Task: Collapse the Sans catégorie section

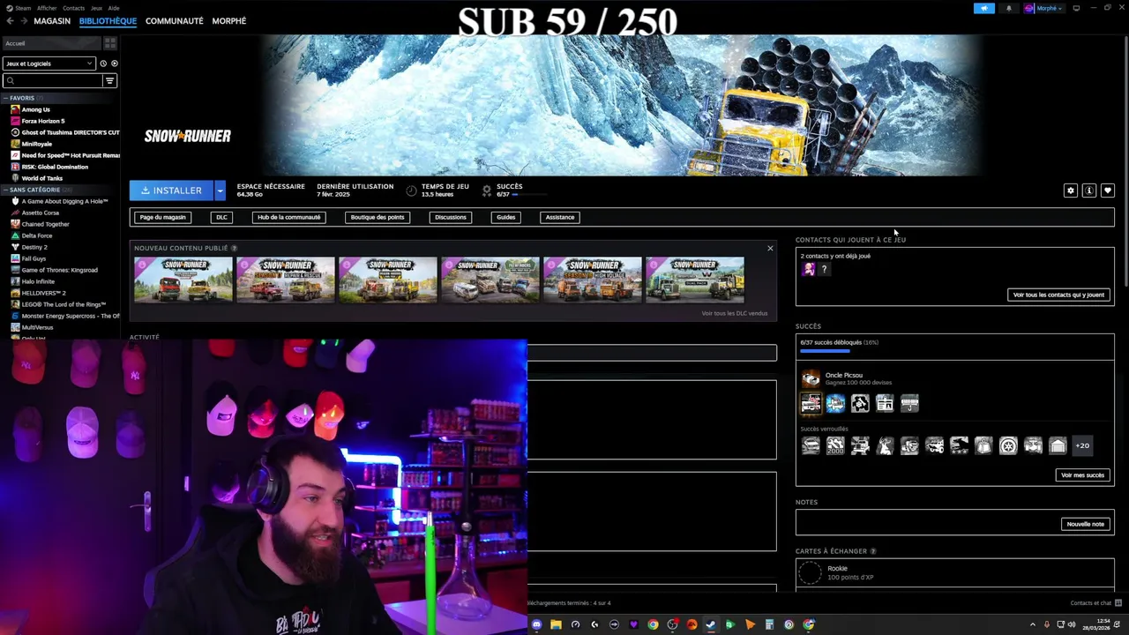Action: pyautogui.click(x=6, y=190)
